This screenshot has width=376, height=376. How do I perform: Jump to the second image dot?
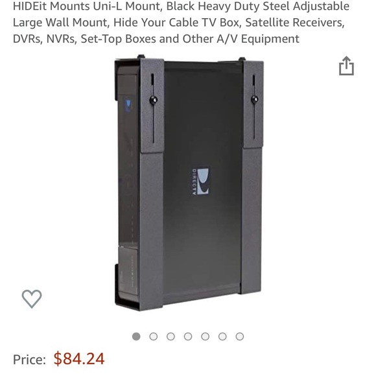(154, 336)
